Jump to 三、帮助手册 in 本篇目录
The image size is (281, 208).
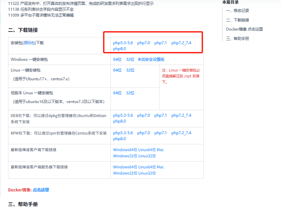(237, 39)
